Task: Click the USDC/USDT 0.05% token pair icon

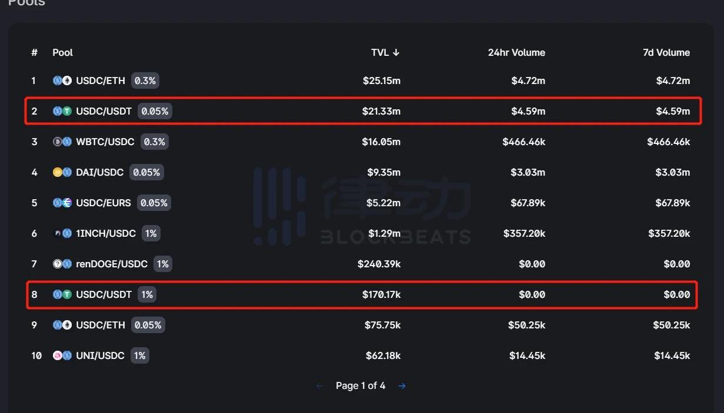Action: (x=62, y=111)
